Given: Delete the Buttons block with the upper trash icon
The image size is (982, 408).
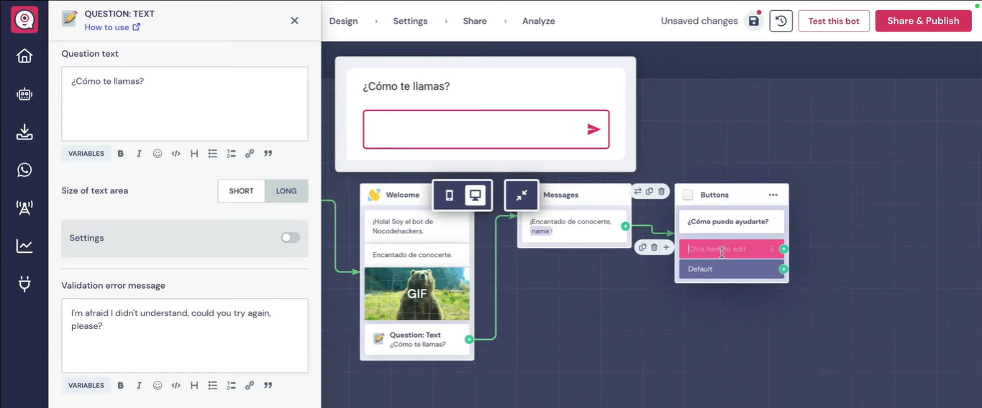Looking at the screenshot, I should point(662,191).
